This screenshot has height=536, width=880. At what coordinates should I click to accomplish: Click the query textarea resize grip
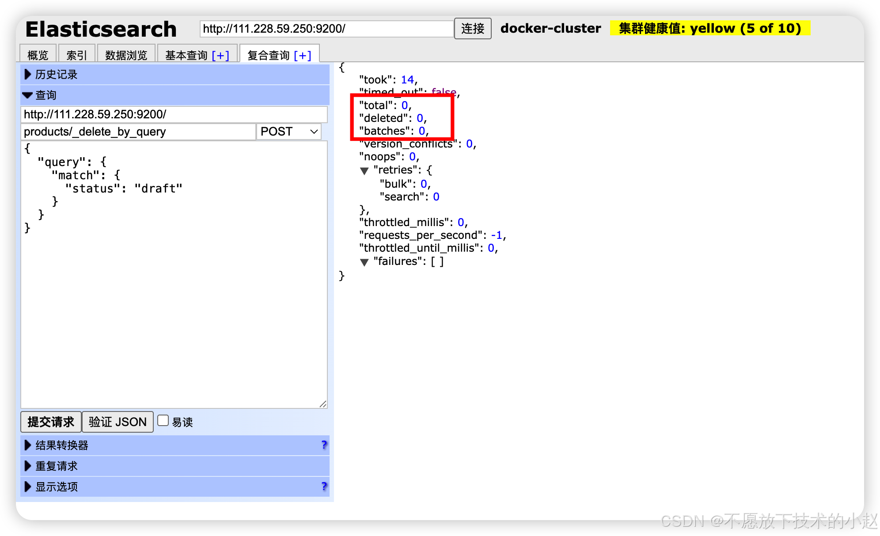tap(323, 404)
